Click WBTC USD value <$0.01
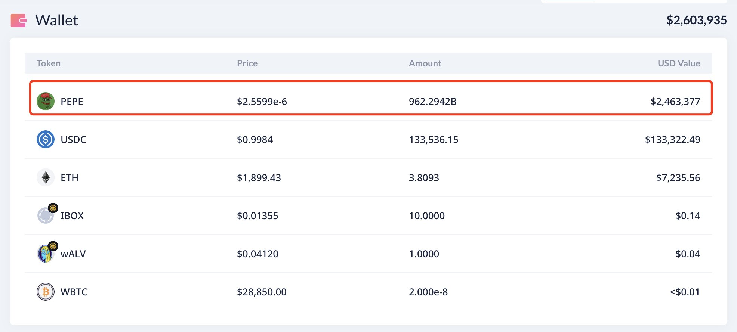 coord(685,292)
